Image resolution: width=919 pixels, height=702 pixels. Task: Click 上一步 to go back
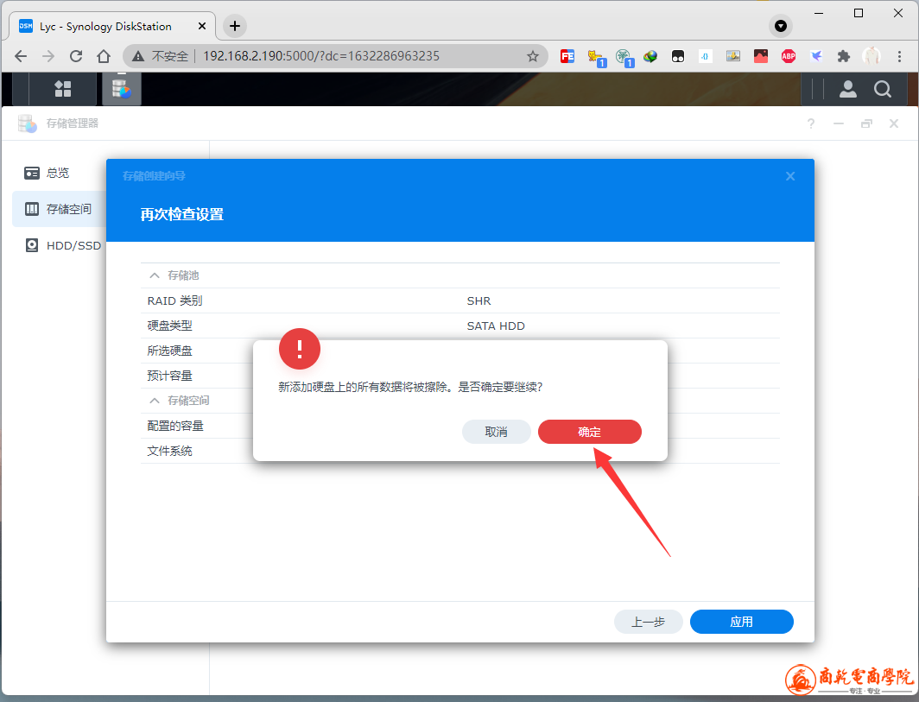[648, 622]
